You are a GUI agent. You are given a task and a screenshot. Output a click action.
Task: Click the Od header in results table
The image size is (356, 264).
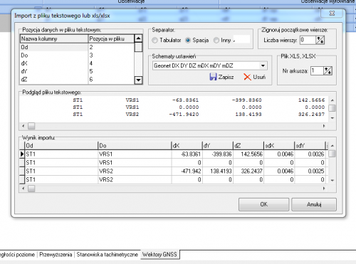pos(61,146)
